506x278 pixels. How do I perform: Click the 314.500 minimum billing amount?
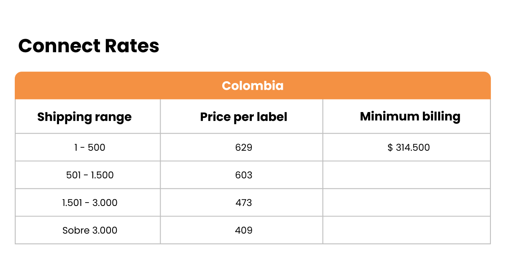point(413,148)
